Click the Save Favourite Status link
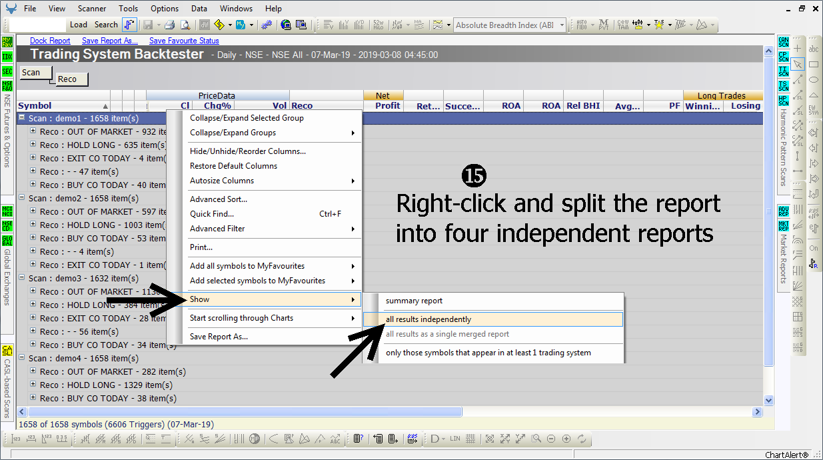The image size is (823, 460). tap(184, 41)
